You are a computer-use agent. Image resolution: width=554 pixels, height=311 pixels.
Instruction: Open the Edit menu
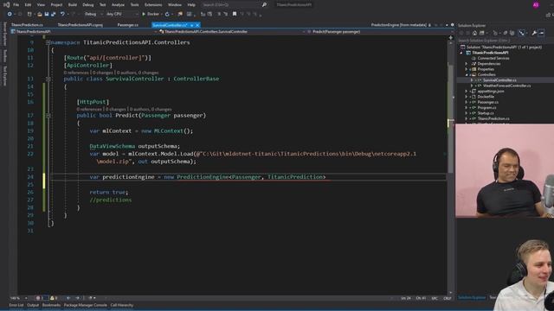pyautogui.click(x=28, y=5)
